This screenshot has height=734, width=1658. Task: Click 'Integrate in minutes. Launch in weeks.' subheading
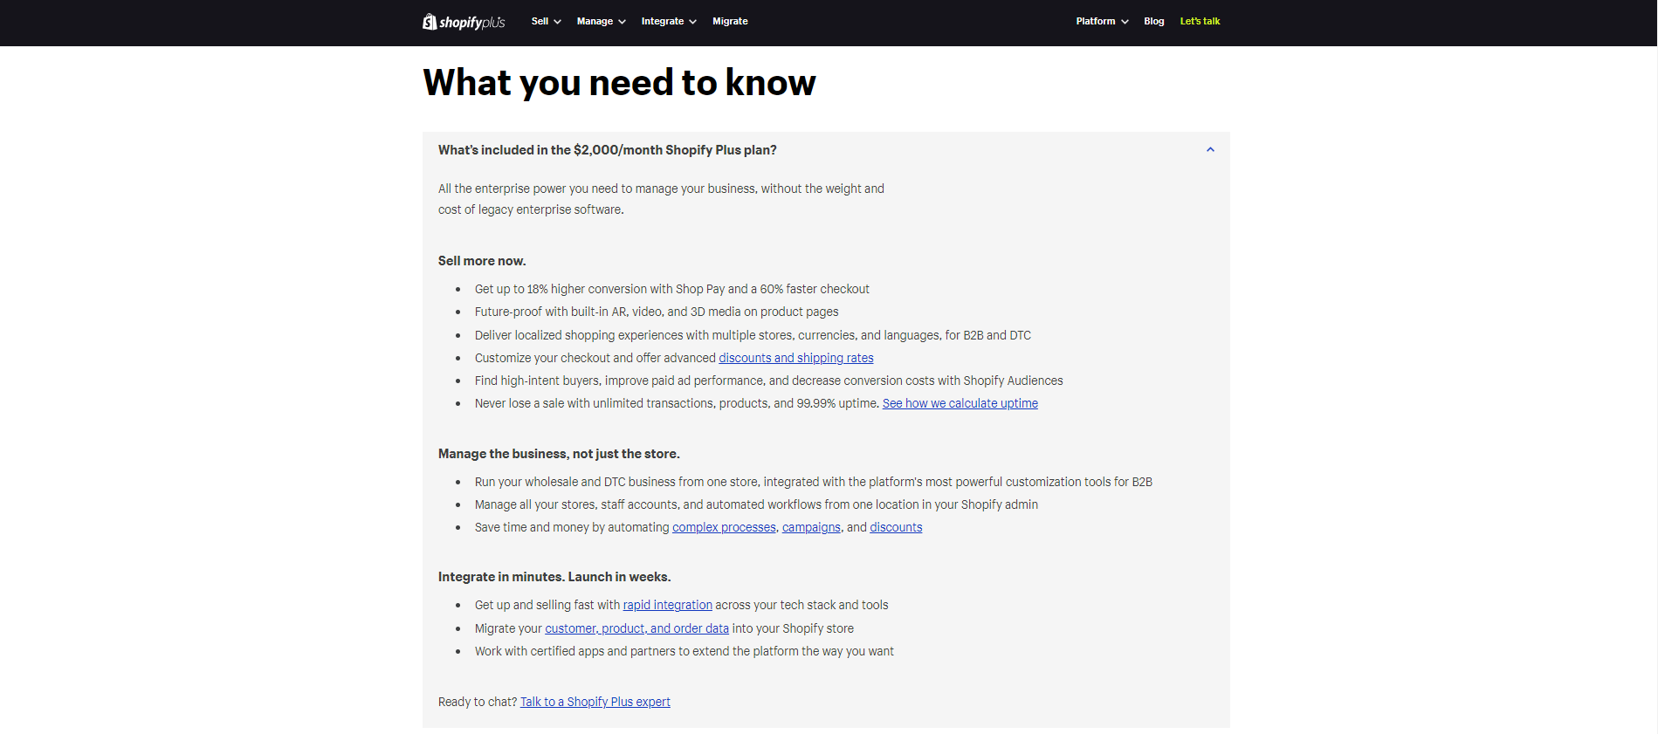[x=554, y=577]
